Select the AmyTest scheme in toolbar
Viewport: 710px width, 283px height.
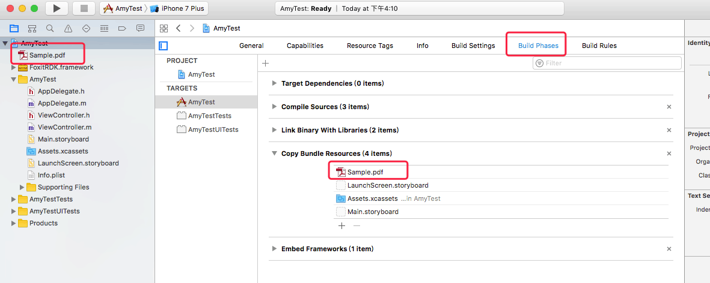(123, 8)
